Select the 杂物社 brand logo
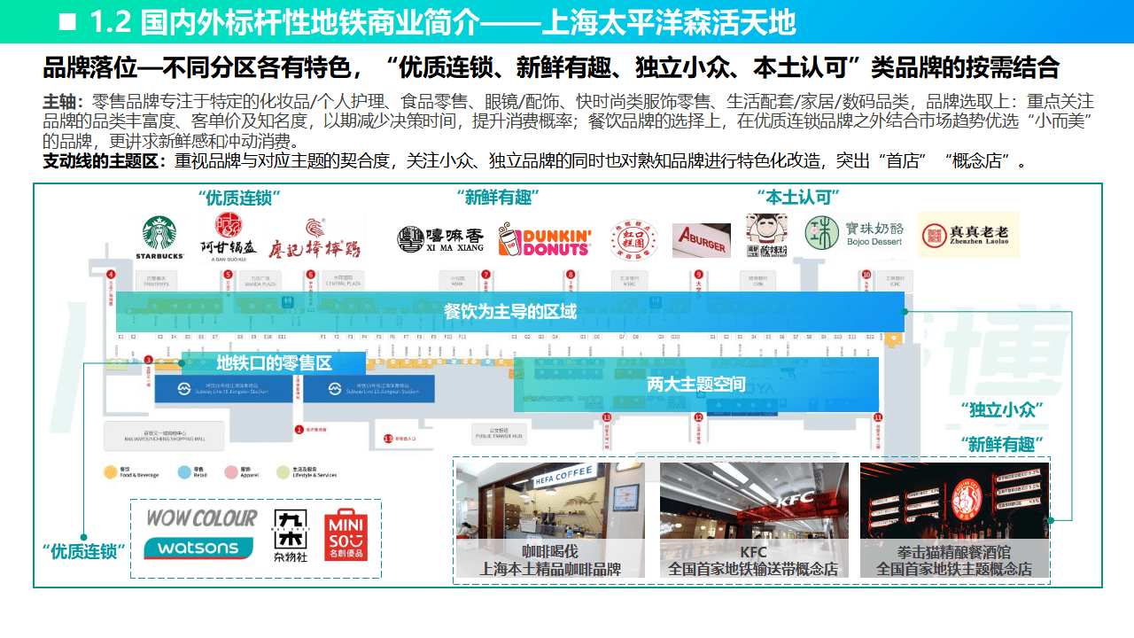Screen dimensions: 1134x638 coord(290,537)
